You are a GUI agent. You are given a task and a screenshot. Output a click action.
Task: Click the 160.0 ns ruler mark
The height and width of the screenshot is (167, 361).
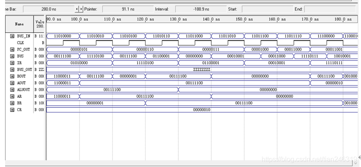coord(277,19)
